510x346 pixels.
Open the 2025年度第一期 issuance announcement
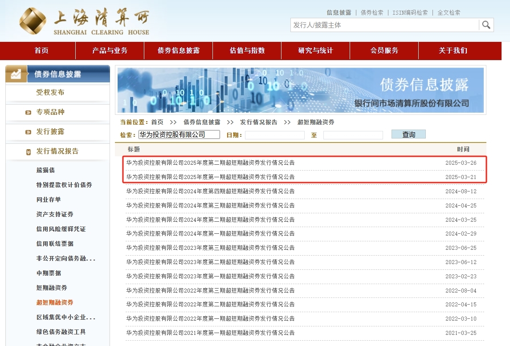210,177
